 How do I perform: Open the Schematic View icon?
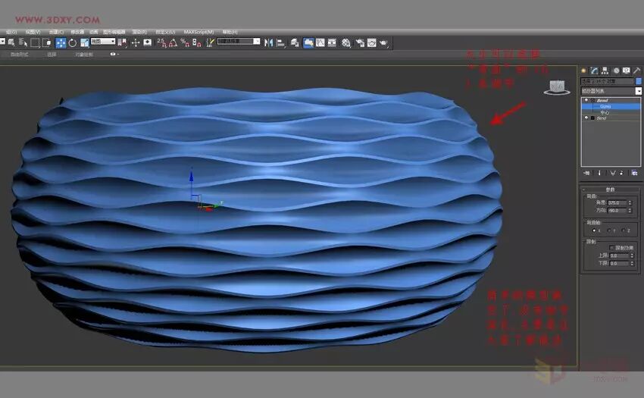[x=332, y=42]
